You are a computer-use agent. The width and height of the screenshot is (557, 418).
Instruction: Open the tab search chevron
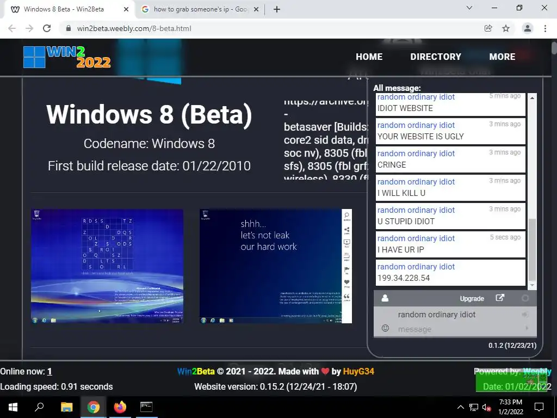tap(469, 8)
